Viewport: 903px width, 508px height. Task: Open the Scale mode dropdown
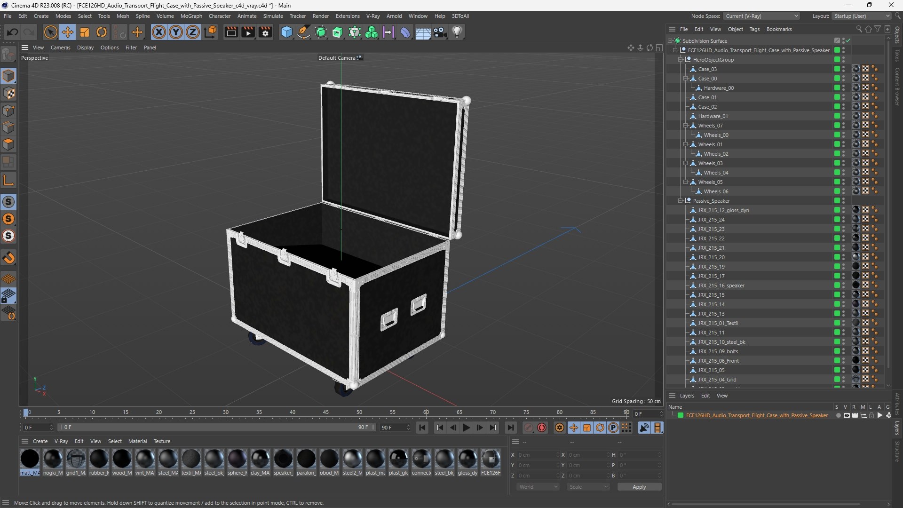pyautogui.click(x=588, y=487)
